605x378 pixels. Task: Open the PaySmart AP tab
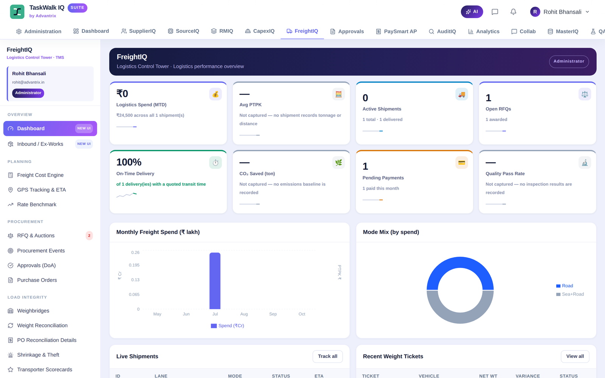[x=396, y=31]
